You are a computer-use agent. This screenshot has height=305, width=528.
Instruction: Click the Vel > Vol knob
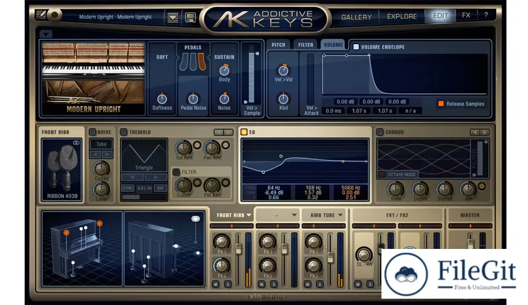tap(283, 70)
